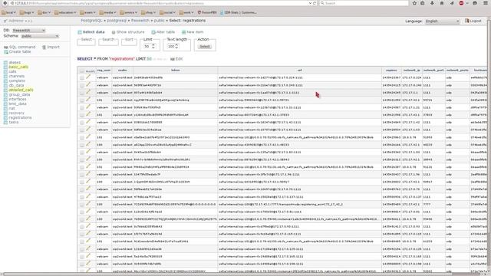Image resolution: width=491 pixels, height=276 pixels.
Task: Click the table icon next to group_data
Action: (x=5, y=94)
